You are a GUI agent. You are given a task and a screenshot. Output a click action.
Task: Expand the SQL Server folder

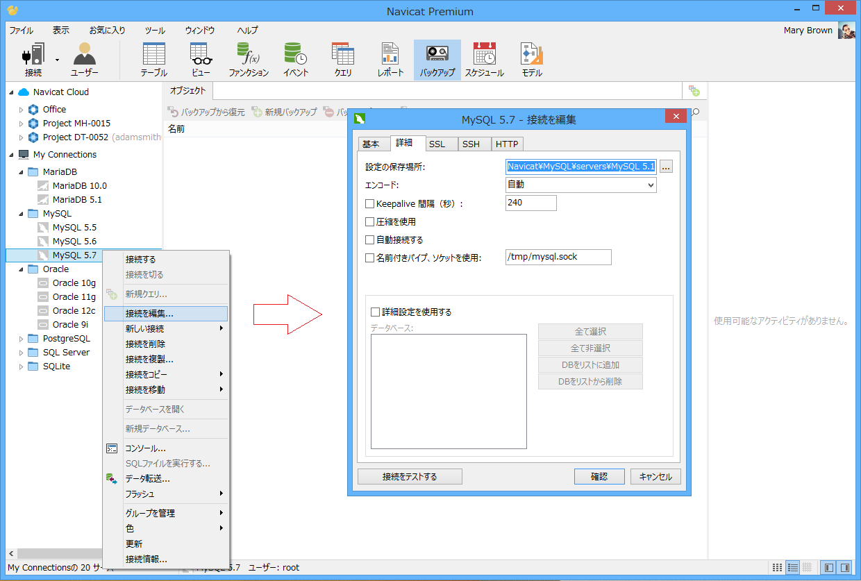tap(22, 353)
